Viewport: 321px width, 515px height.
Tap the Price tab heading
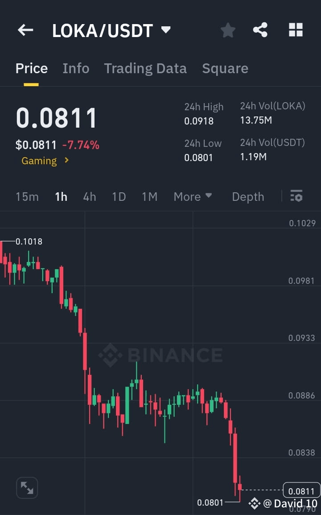pyautogui.click(x=31, y=68)
